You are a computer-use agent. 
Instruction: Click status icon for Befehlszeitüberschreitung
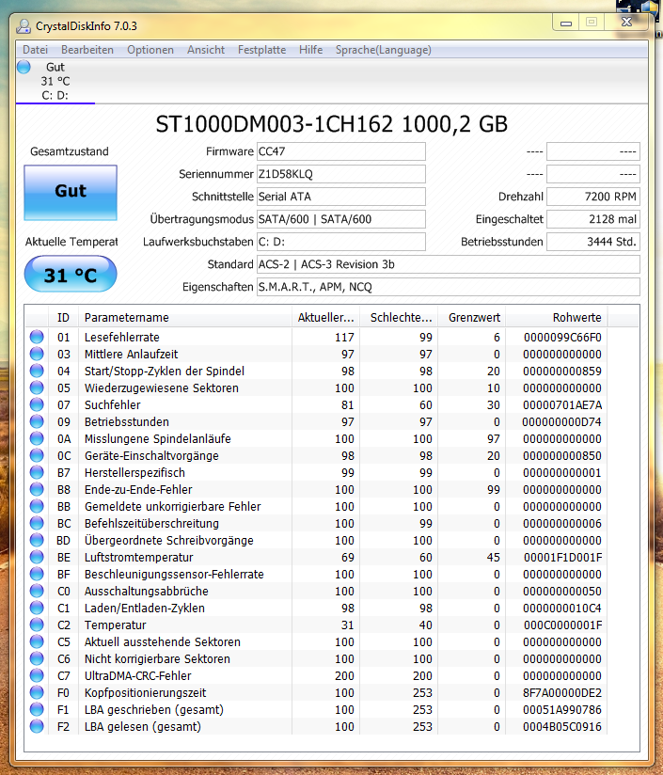pyautogui.click(x=37, y=524)
